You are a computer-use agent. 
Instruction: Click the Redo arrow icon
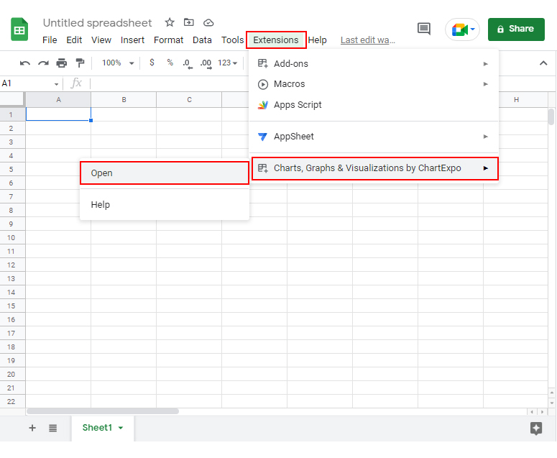point(43,63)
